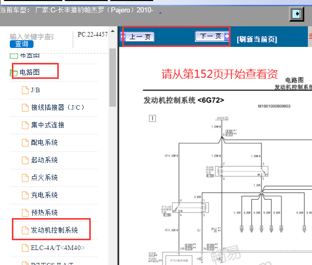Go to previous page (上一页)

[x=137, y=37]
